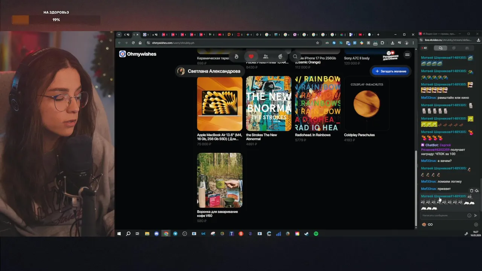Close the active Chrome tab

point(137,35)
